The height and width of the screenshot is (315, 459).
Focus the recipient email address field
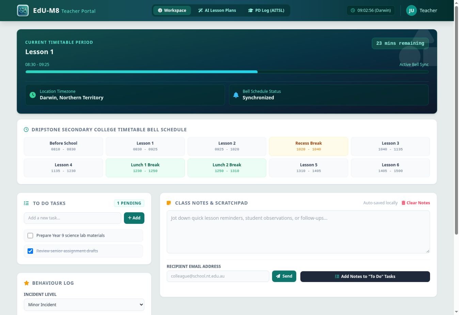coord(218,276)
